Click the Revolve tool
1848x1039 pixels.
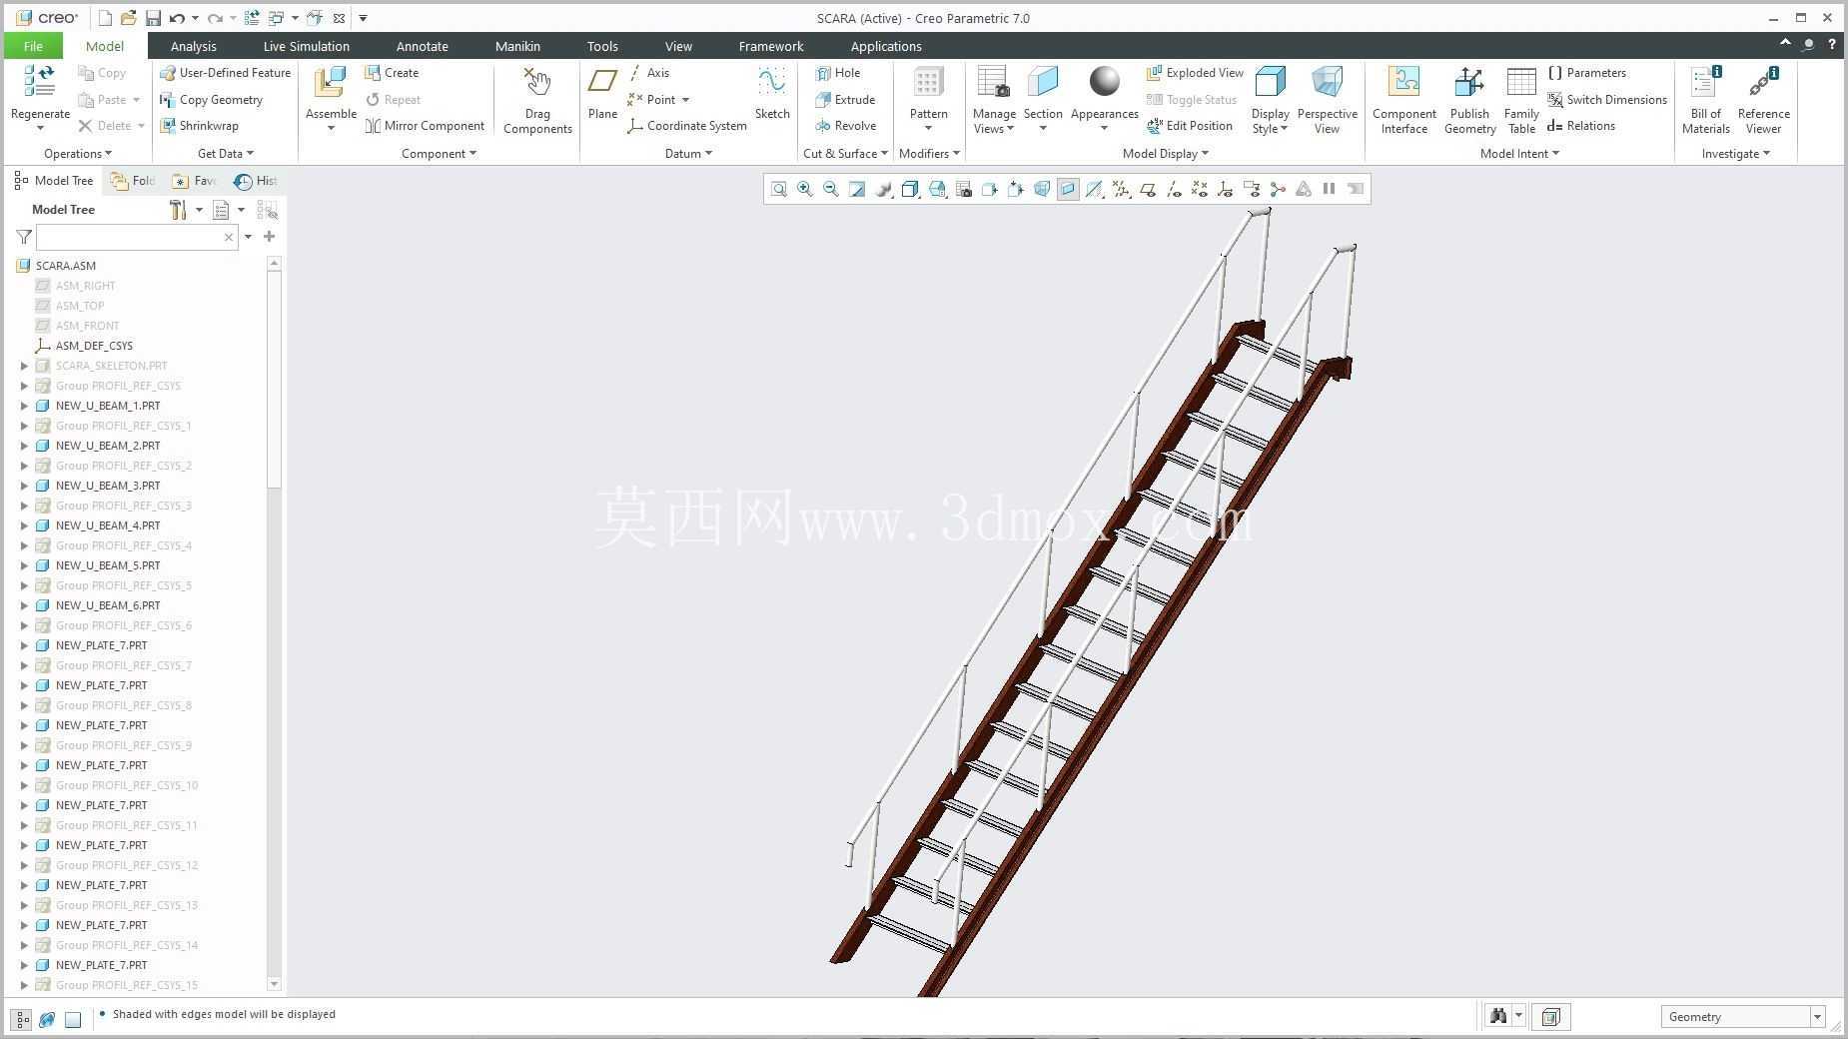pyautogui.click(x=845, y=126)
